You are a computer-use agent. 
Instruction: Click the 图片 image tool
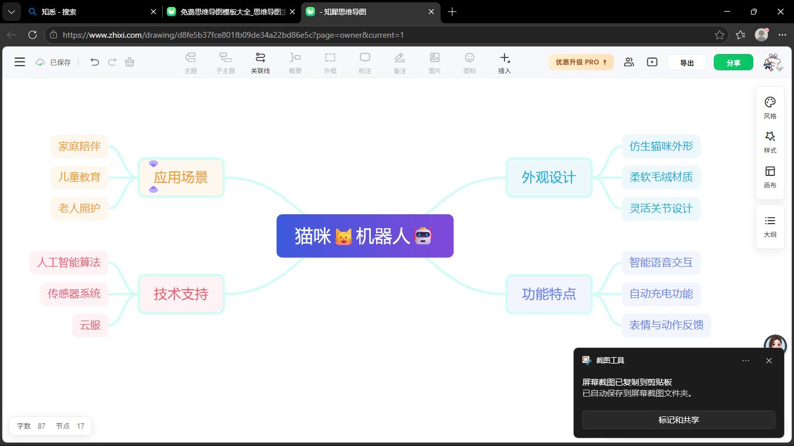[435, 63]
